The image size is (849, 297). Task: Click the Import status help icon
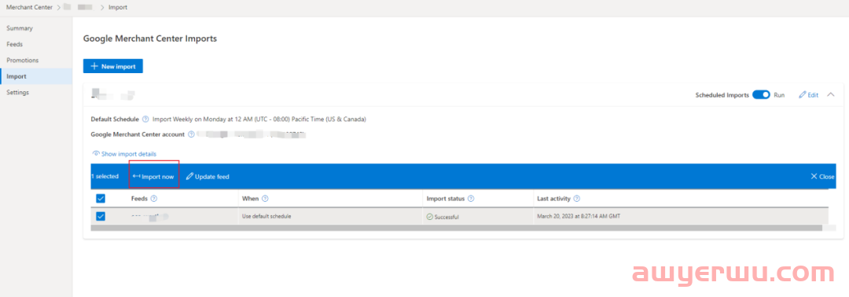[x=471, y=199]
